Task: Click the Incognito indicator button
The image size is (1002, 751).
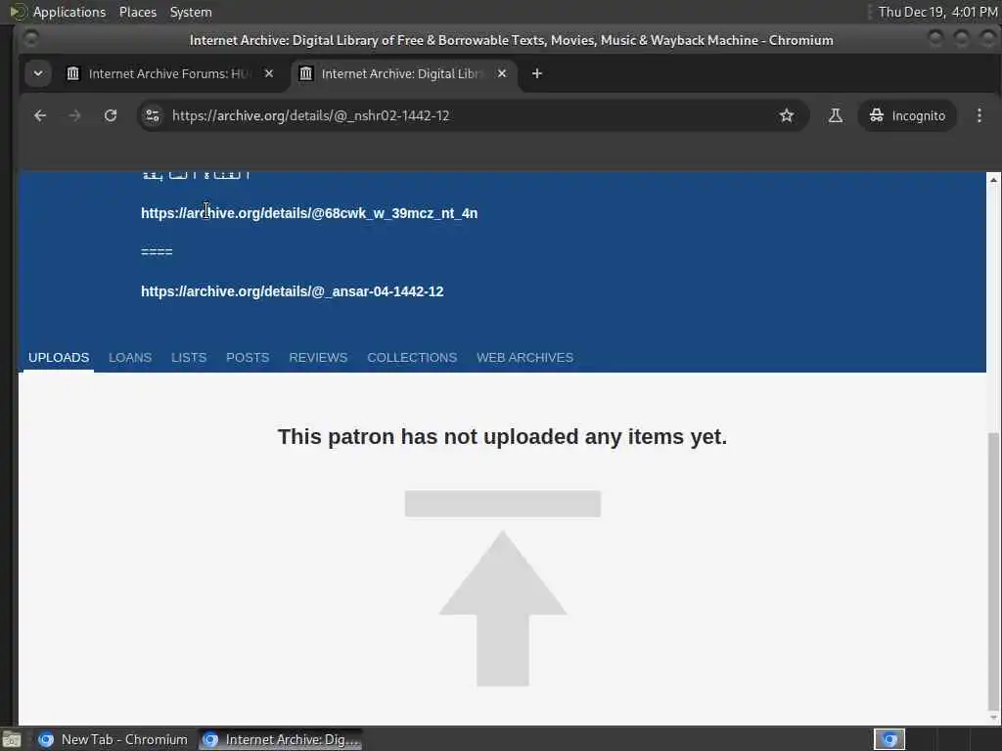Action: click(907, 115)
